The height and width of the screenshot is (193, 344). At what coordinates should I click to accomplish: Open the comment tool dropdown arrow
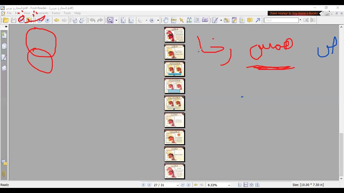[221, 20]
